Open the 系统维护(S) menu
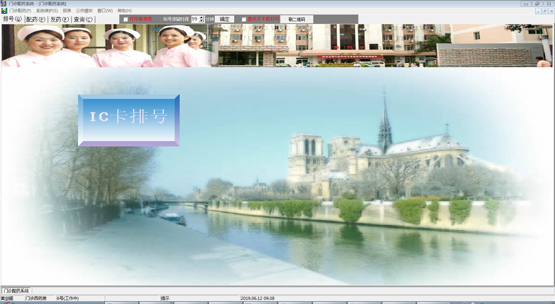The image size is (555, 304). (47, 11)
